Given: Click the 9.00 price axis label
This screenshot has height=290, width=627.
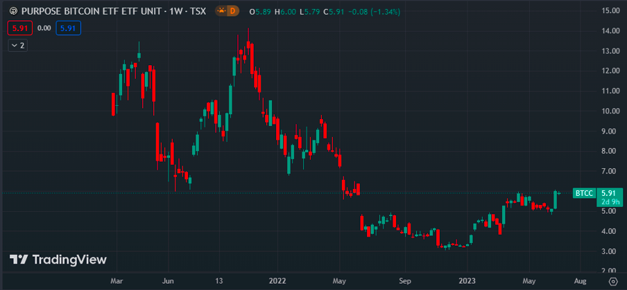Looking at the screenshot, I should click(607, 132).
